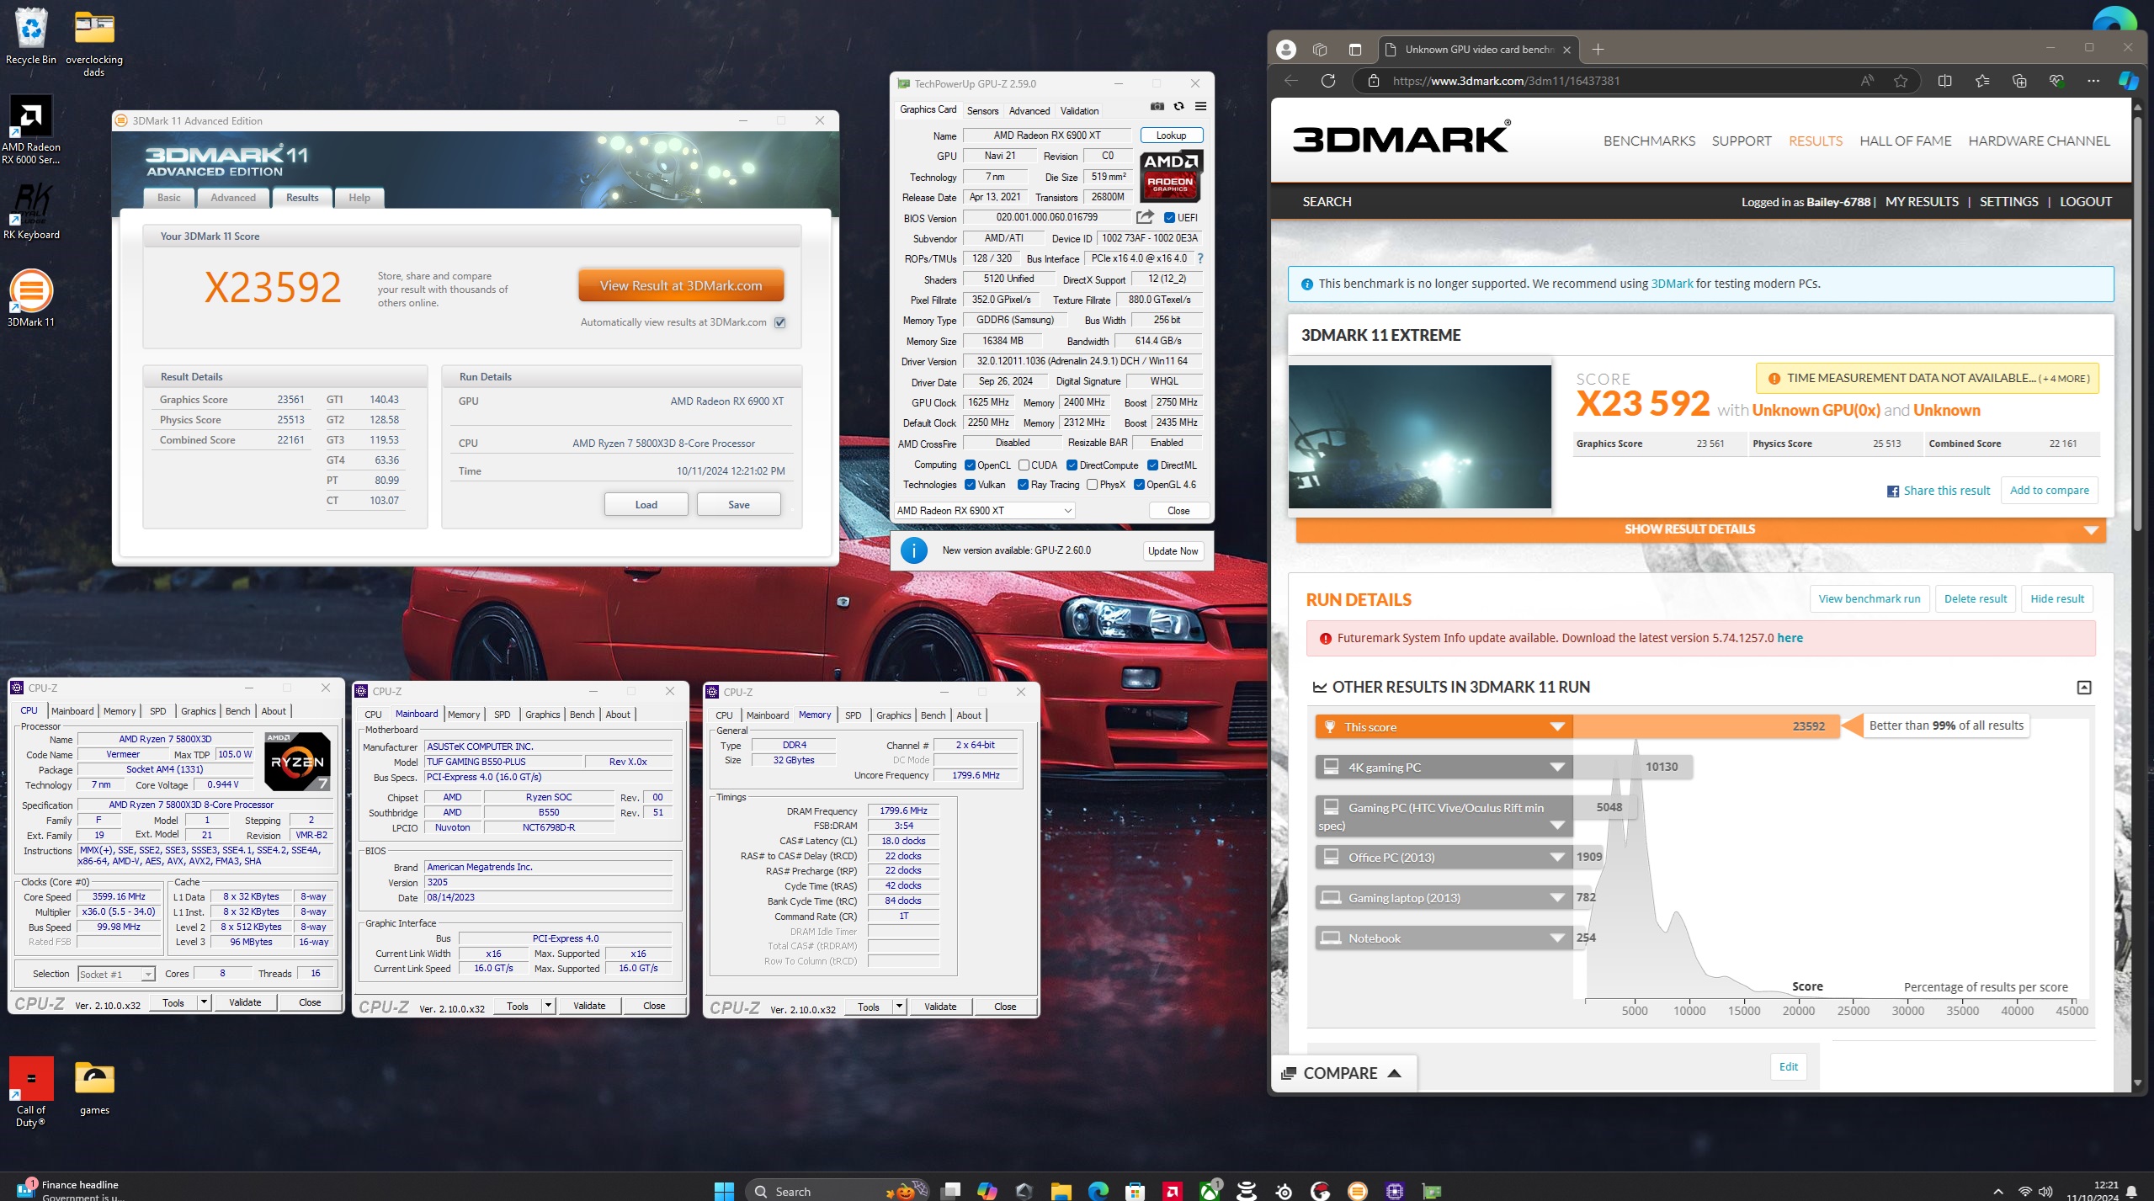Image resolution: width=2154 pixels, height=1201 pixels.
Task: Open AMD Radeon RX 6000 Series shortcut
Action: click(x=31, y=130)
